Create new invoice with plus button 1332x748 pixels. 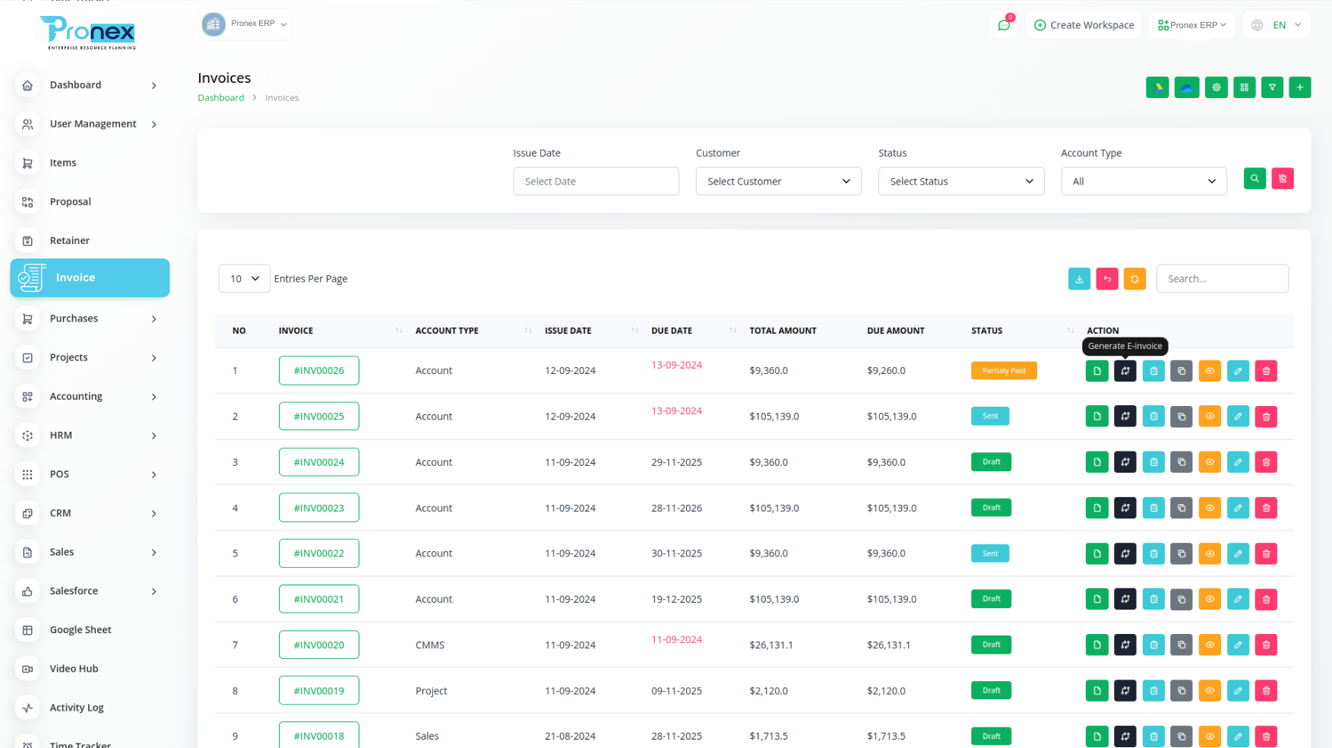coord(1300,87)
